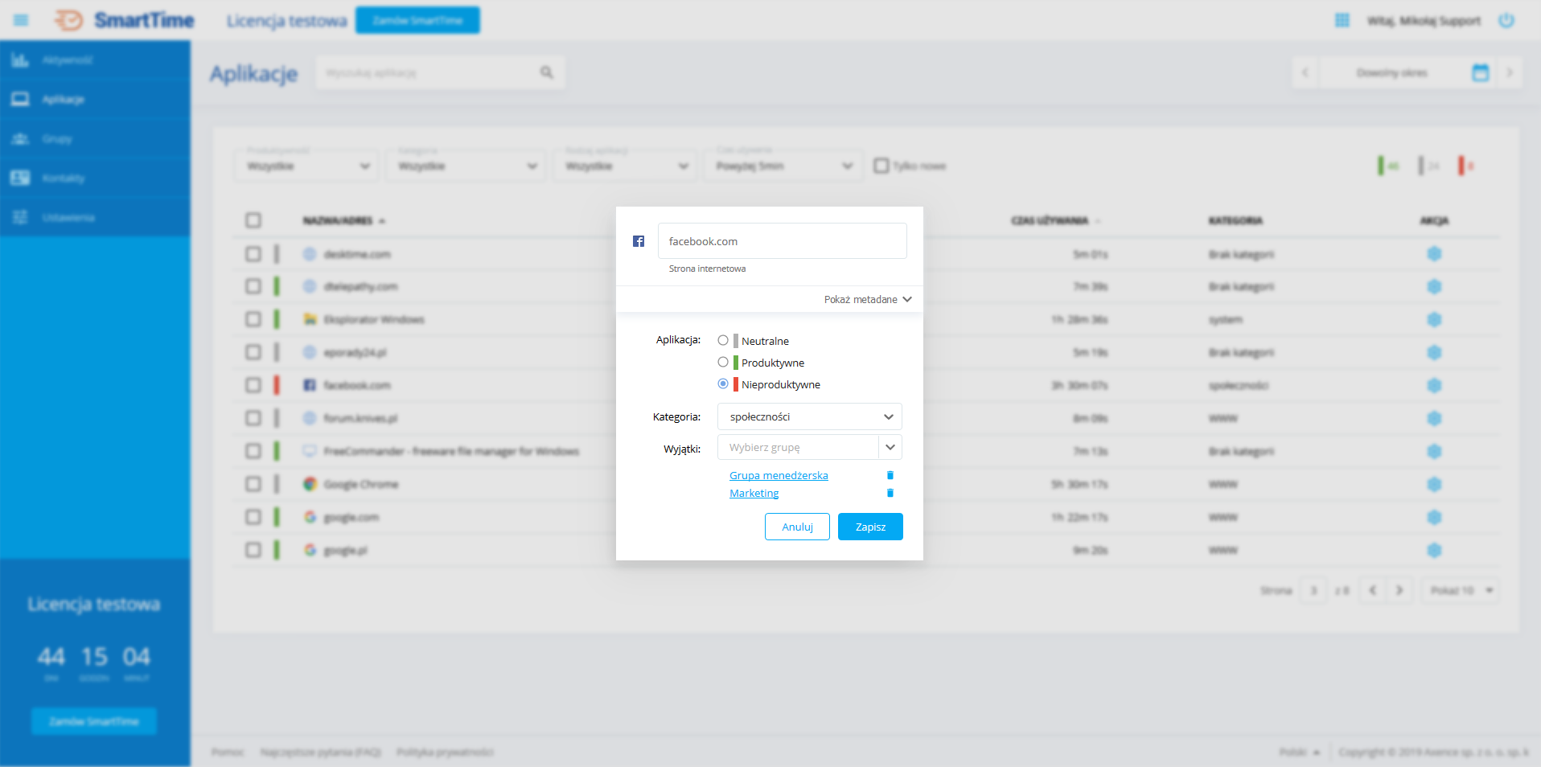Screen dimensions: 1541x767
Task: Open the Kategoria dropdown showing społeczności
Action: click(808, 416)
